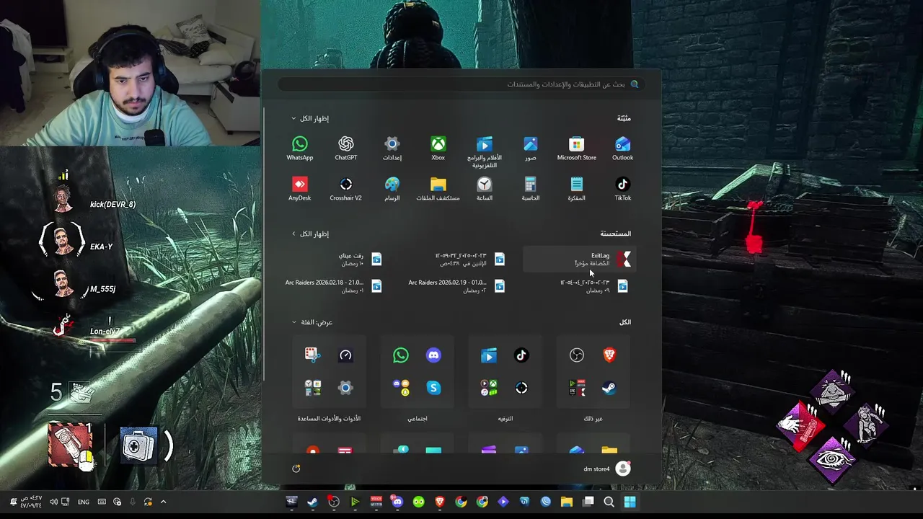Expand Show all (إظهار الكل) for recommended items
The image size is (923, 519).
[x=310, y=234]
